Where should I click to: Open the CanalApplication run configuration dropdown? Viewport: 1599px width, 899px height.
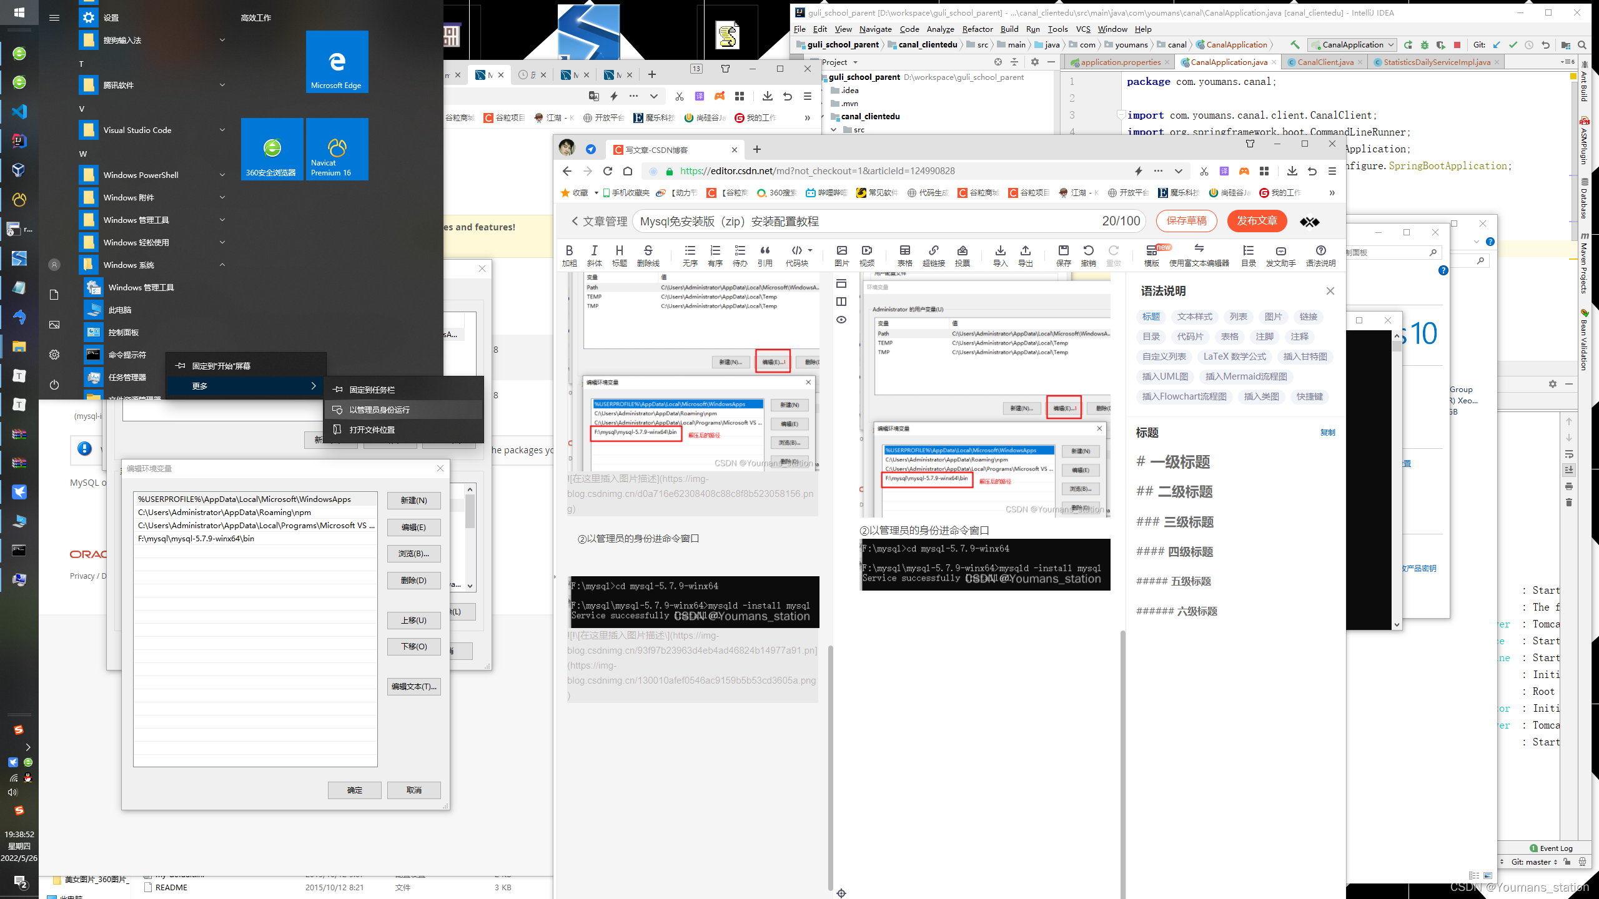tap(1352, 45)
